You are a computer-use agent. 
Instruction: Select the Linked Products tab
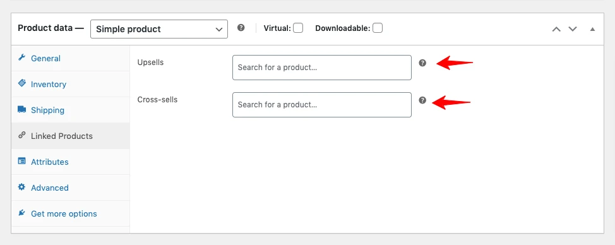pyautogui.click(x=71, y=136)
